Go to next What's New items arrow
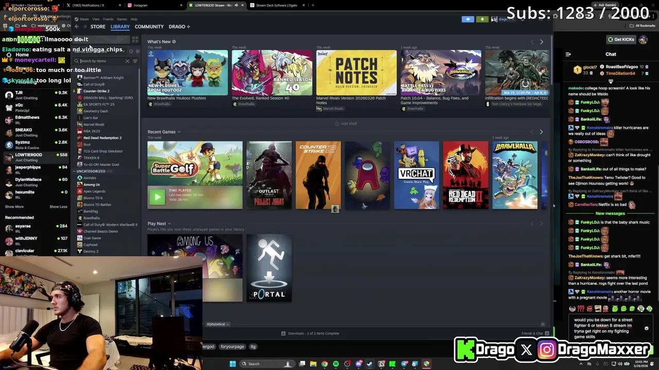659x370 pixels. point(541,42)
